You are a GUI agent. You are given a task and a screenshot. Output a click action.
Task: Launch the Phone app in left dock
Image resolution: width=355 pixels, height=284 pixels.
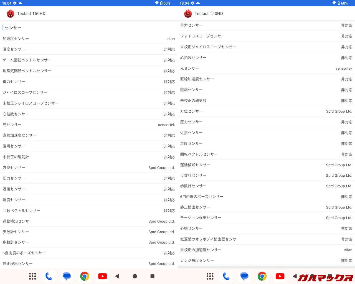49,276
